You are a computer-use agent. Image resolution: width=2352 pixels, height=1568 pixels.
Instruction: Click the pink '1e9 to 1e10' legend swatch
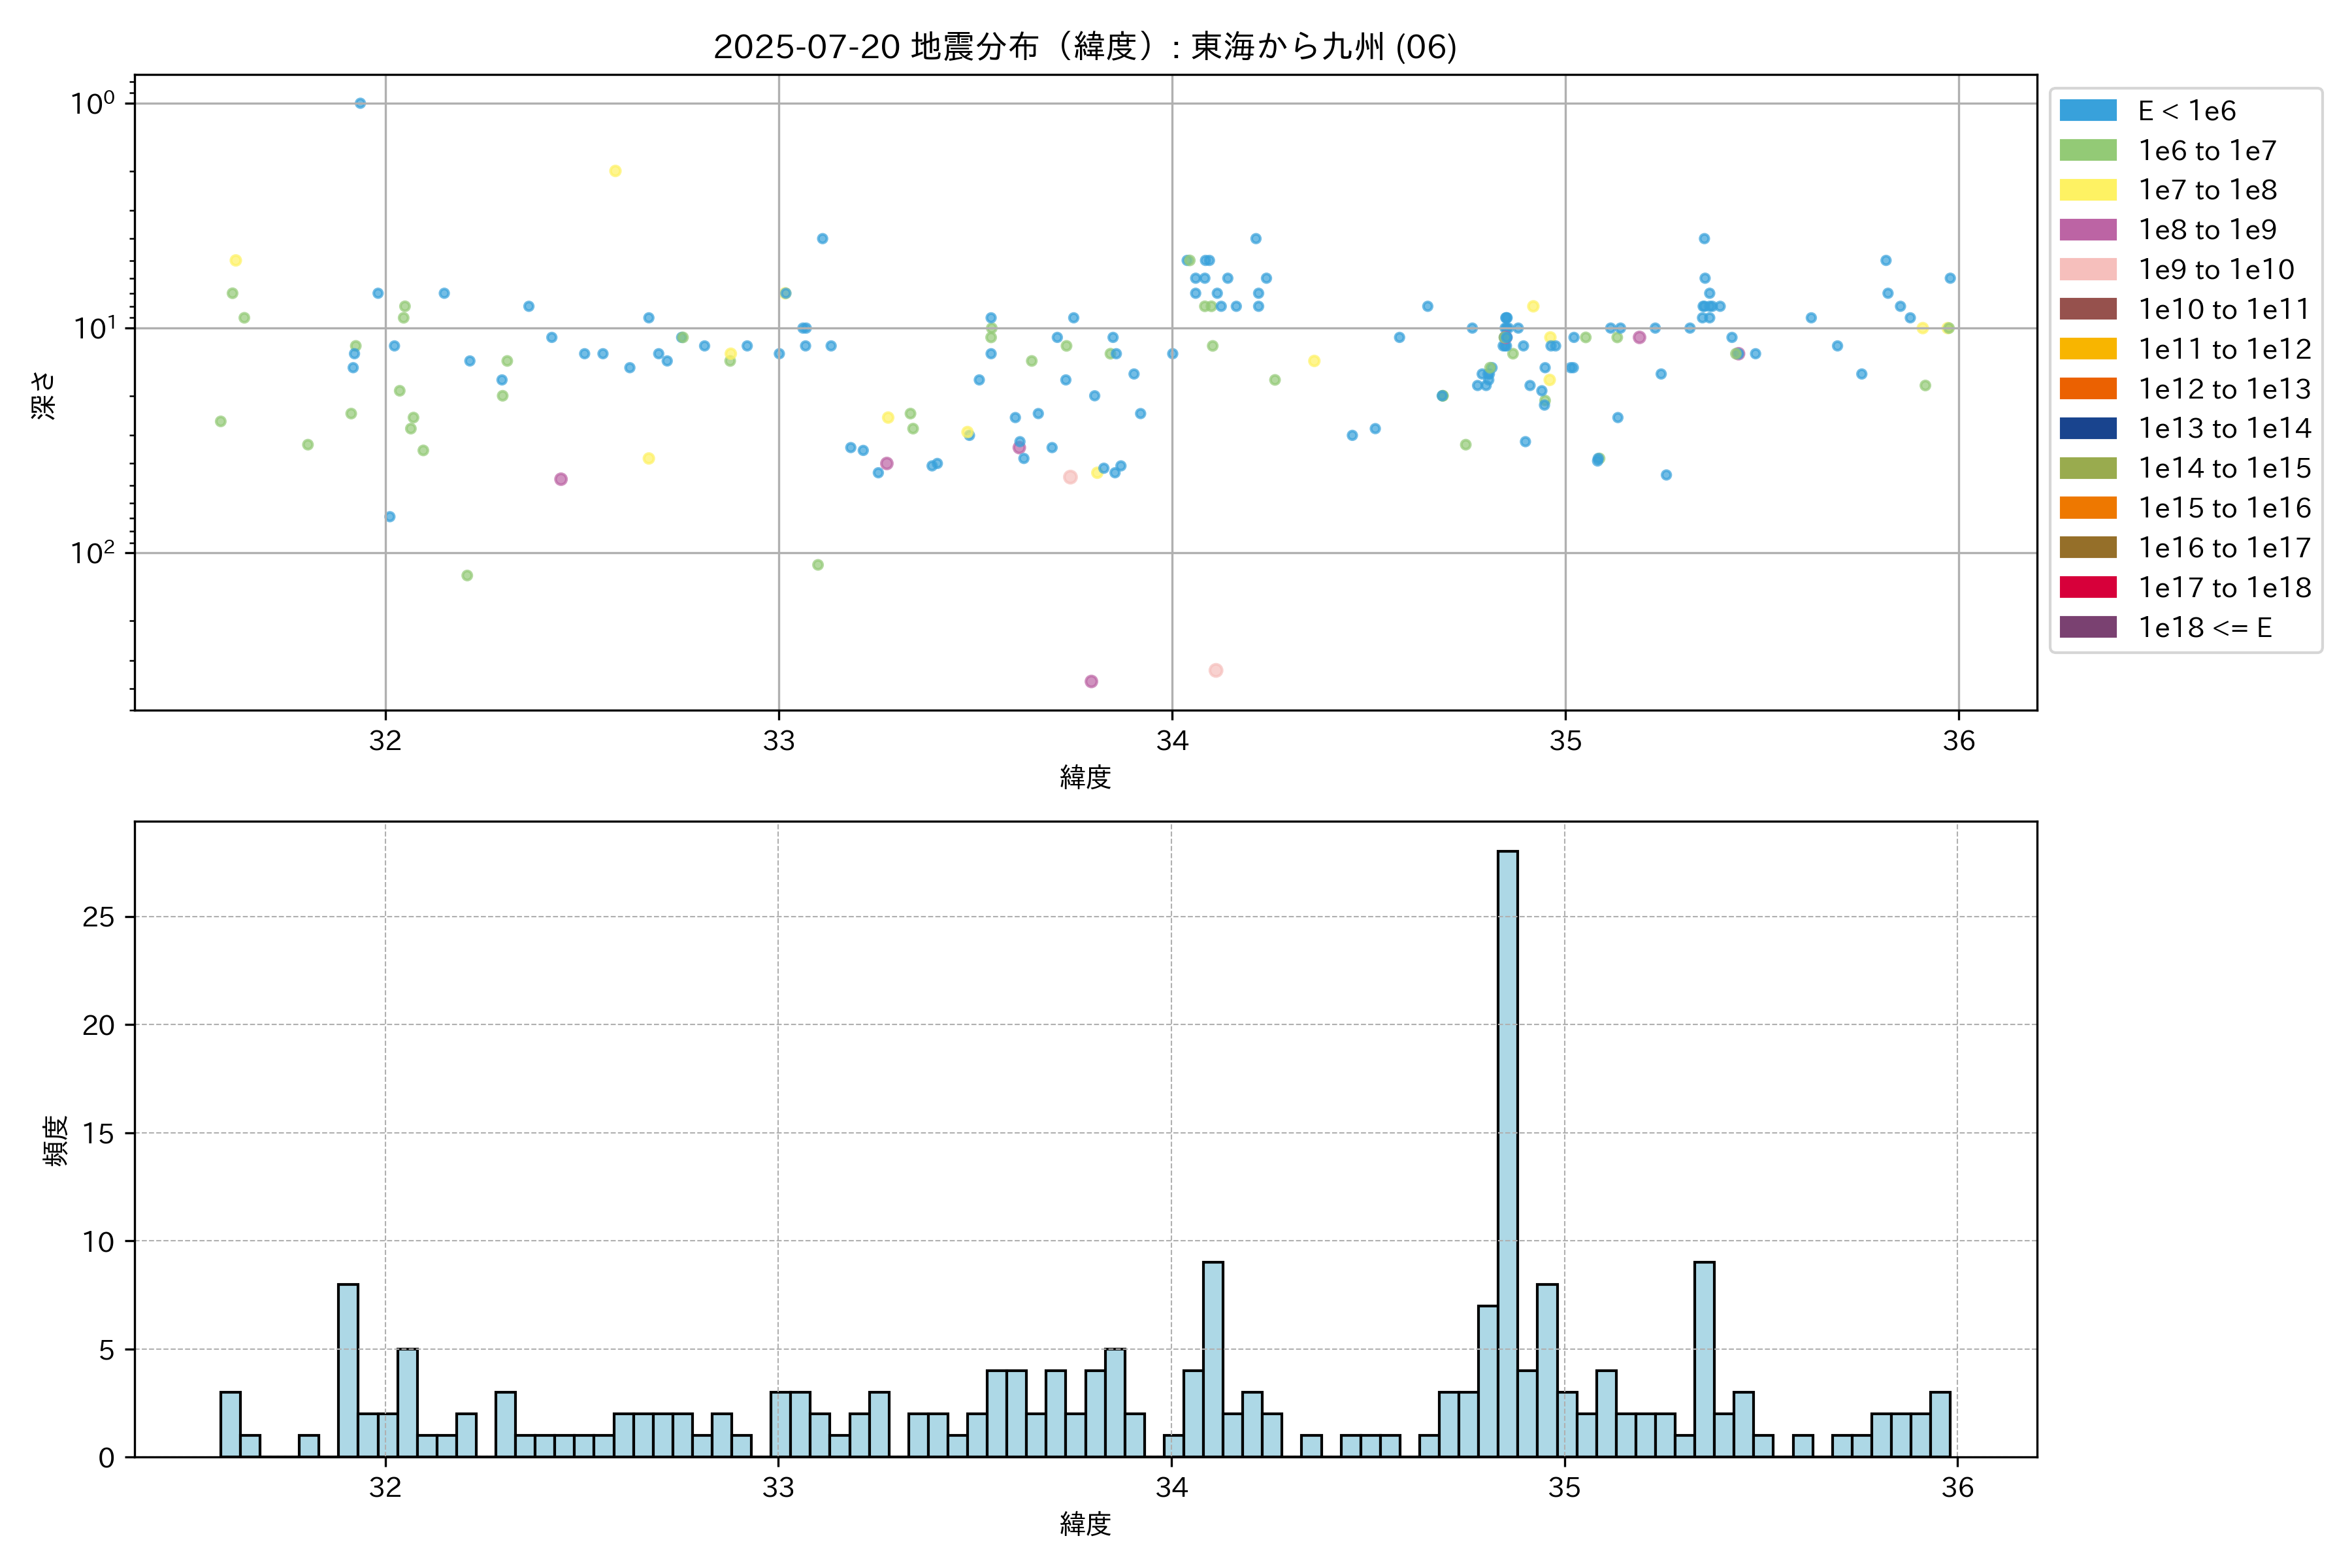point(2087,270)
